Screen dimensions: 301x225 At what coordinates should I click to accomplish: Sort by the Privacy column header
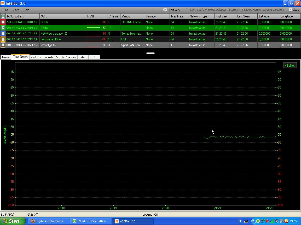[157, 16]
